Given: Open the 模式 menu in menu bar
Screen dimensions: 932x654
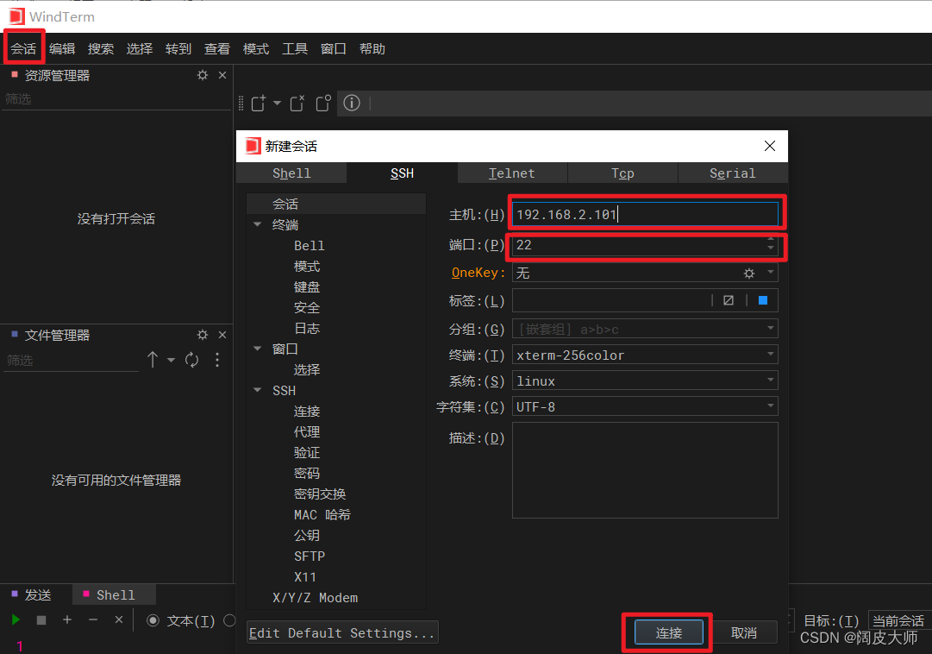Looking at the screenshot, I should coord(255,49).
